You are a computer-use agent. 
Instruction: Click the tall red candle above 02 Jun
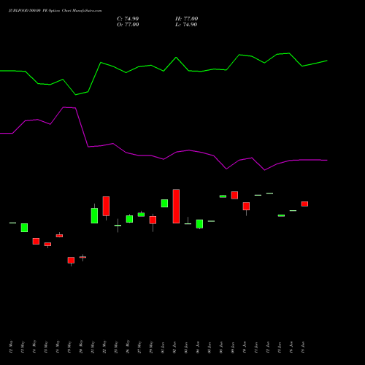[176, 206]
